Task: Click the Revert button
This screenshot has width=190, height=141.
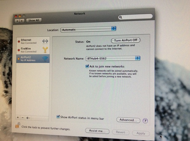Action: [x=121, y=132]
